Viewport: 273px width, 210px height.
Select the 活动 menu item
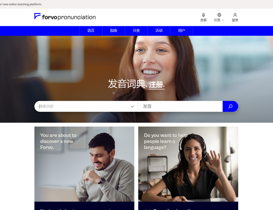(159, 31)
